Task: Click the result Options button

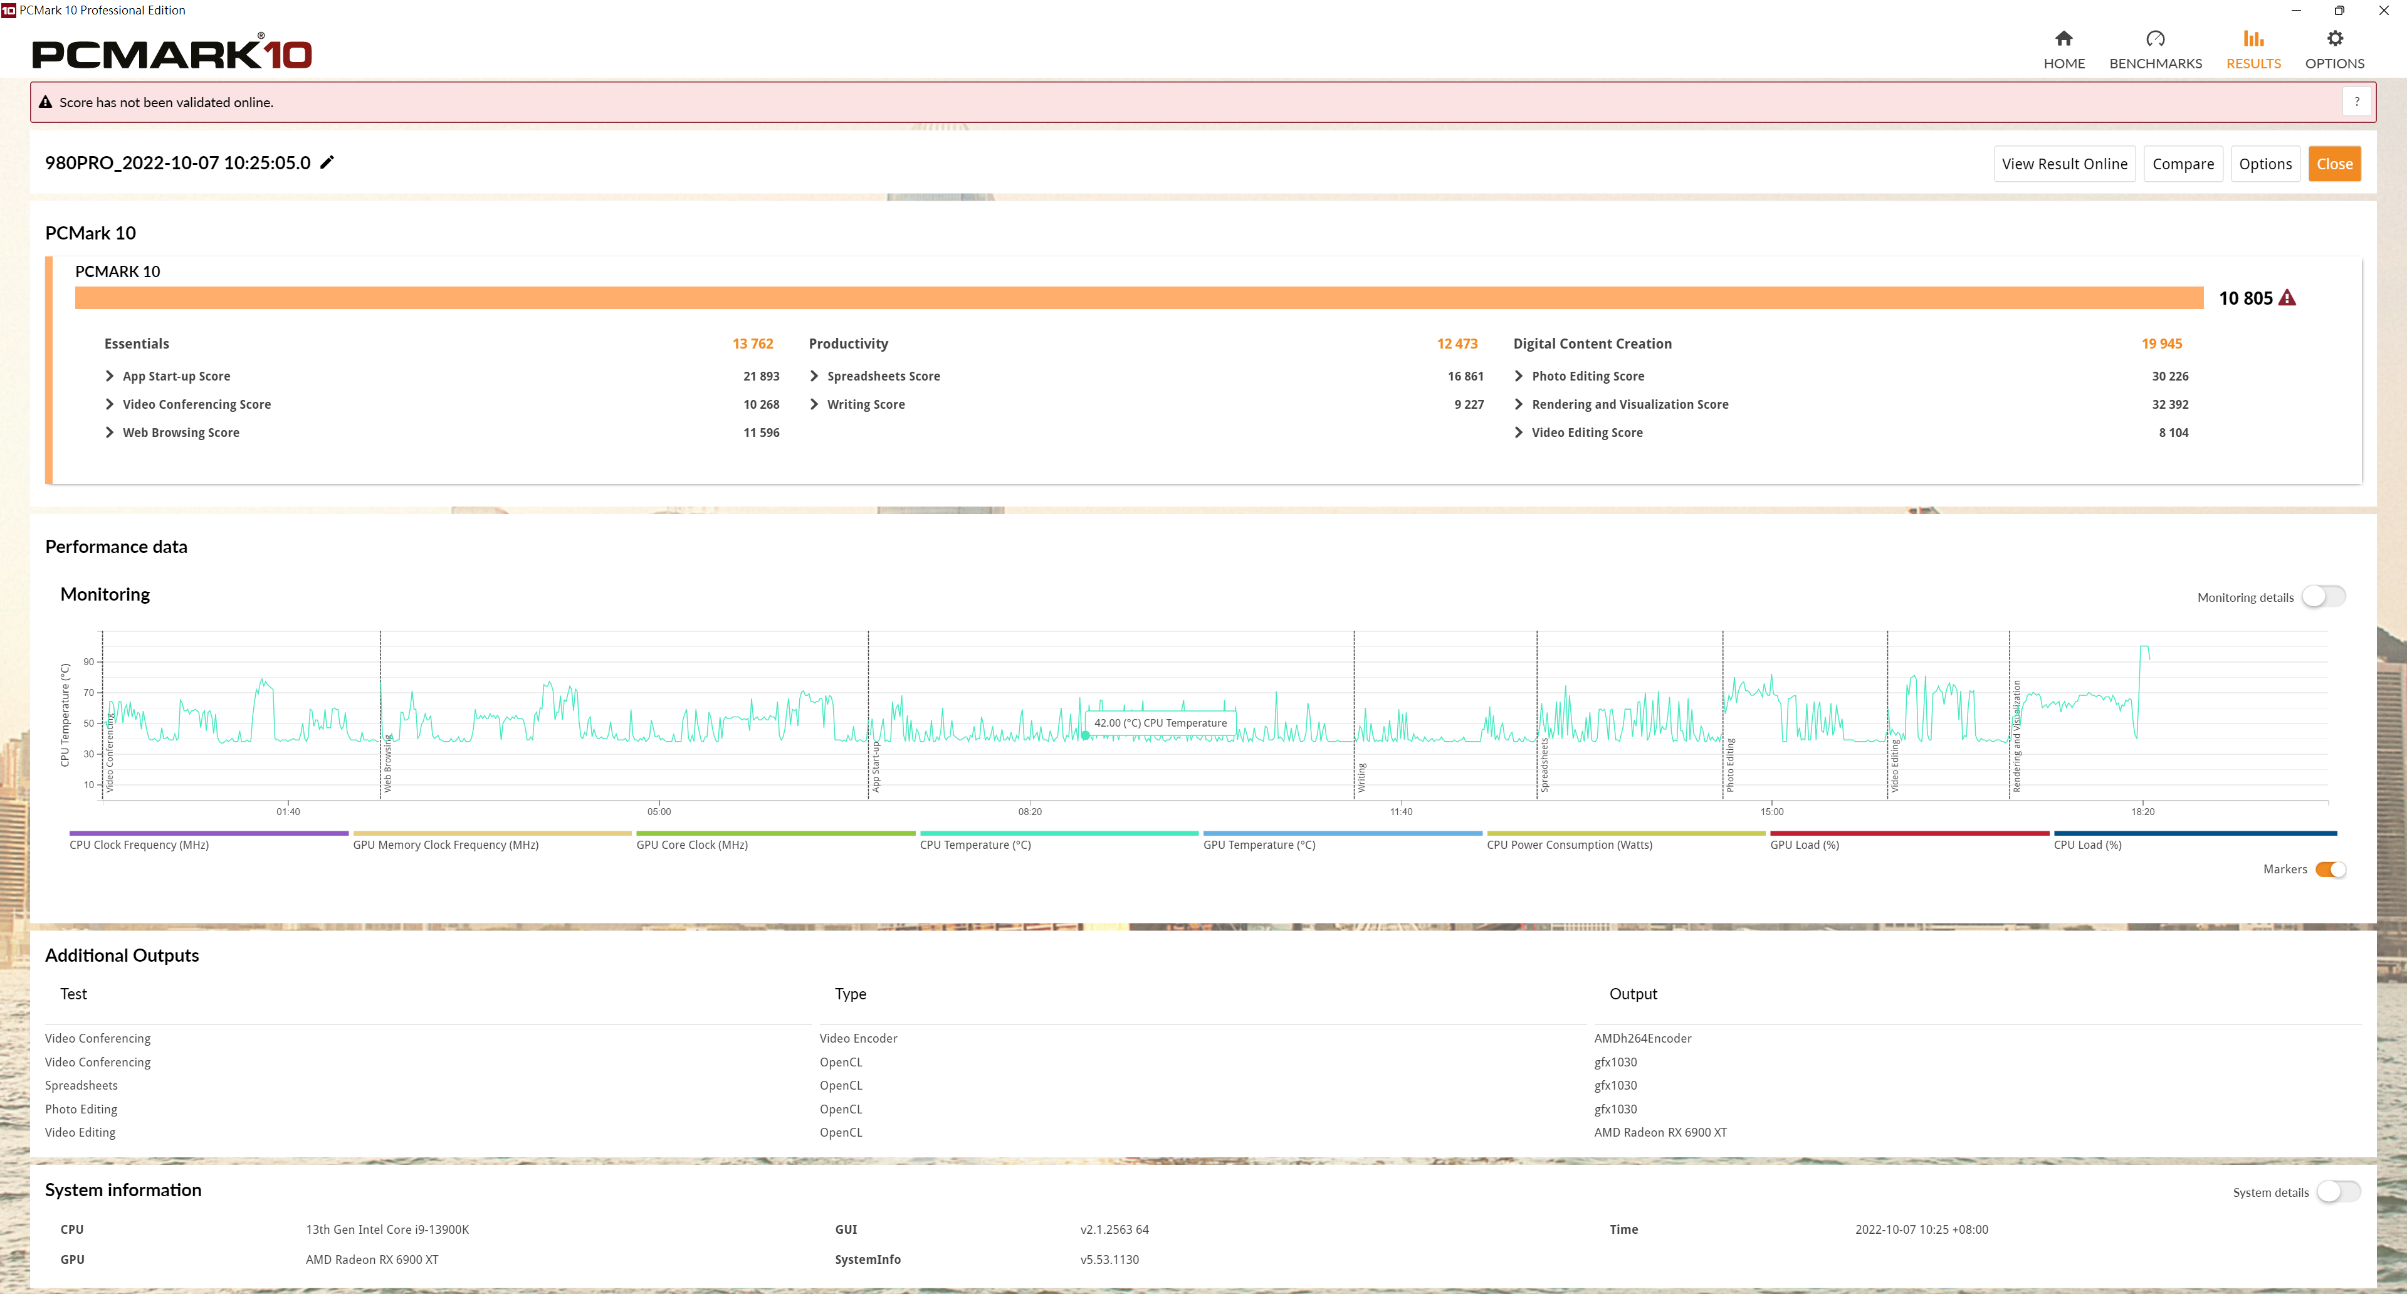Action: pyautogui.click(x=2265, y=164)
